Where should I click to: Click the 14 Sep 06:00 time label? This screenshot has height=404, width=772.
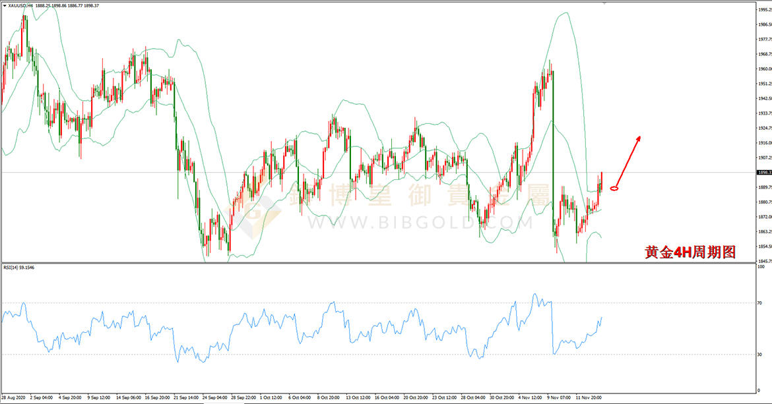[128, 397]
